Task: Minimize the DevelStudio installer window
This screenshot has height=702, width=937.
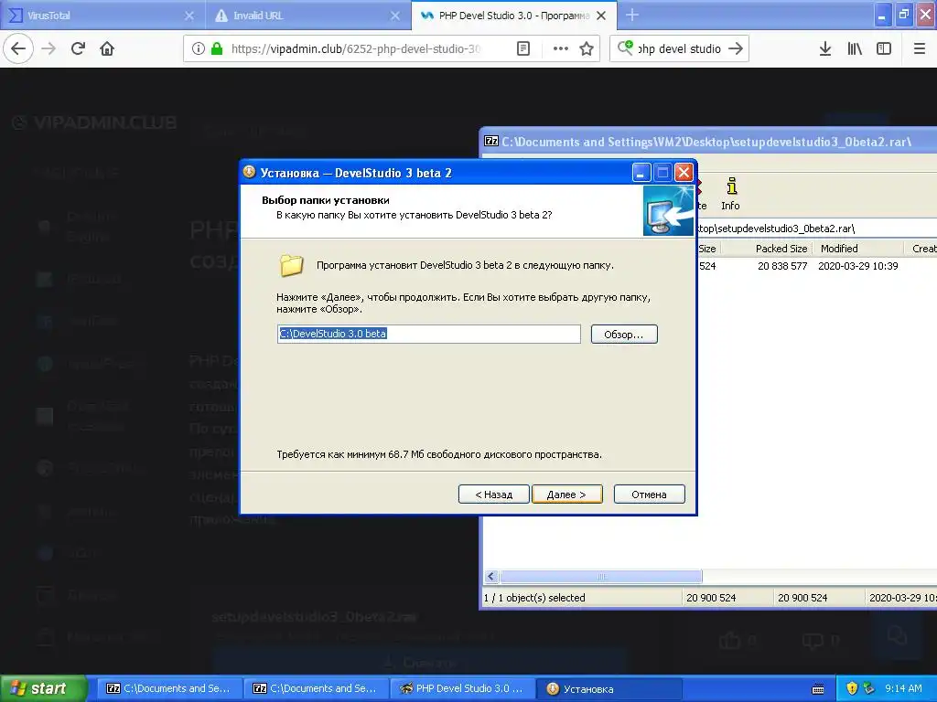Action: coord(641,173)
